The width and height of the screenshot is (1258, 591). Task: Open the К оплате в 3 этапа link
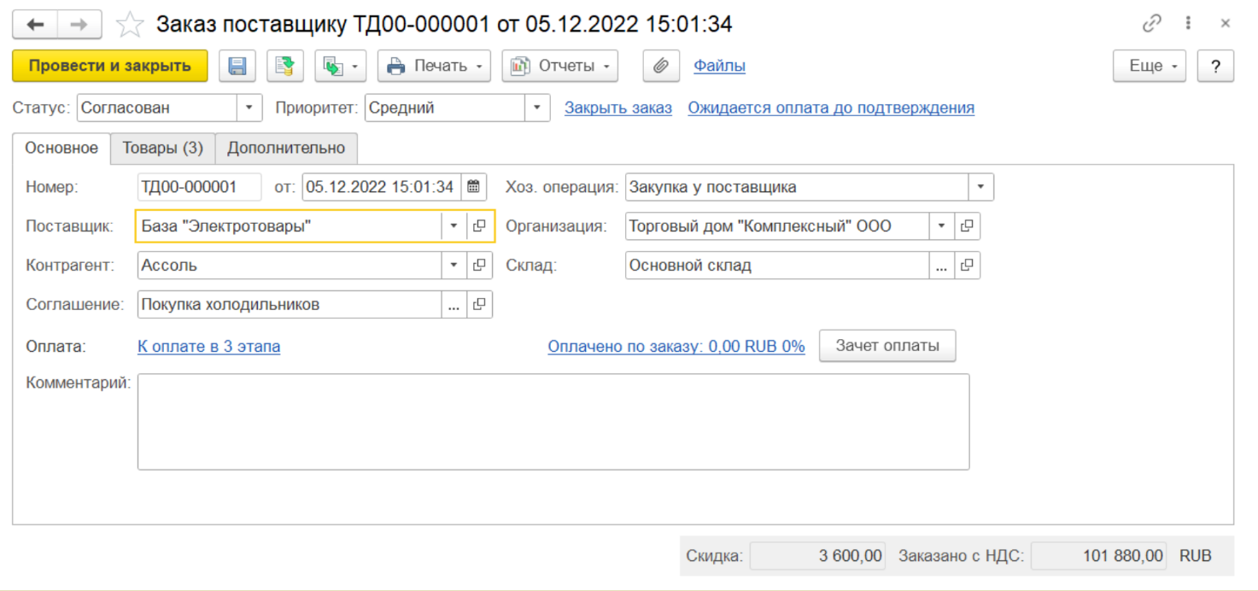click(x=208, y=346)
